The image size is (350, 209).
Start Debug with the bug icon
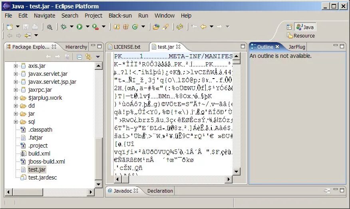(64, 27)
